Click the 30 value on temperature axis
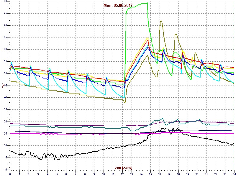Image resolution: width=236 pixels, height=177 pixels. pyautogui.click(x=5, y=122)
